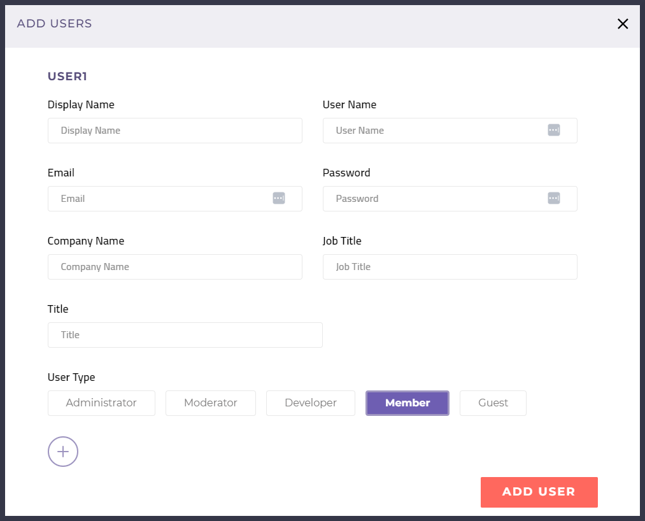
Task: Pick Guest user type
Action: (x=493, y=403)
